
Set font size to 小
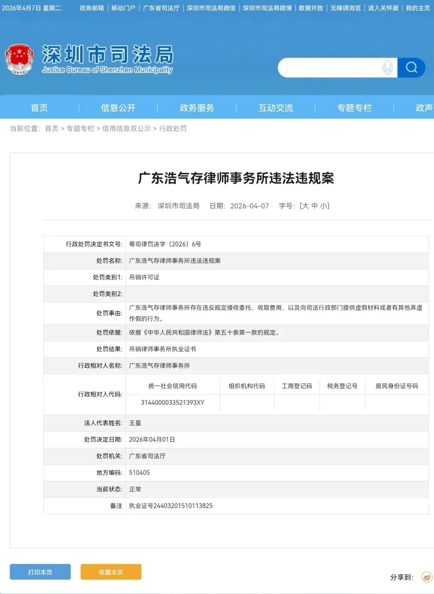[323, 206]
